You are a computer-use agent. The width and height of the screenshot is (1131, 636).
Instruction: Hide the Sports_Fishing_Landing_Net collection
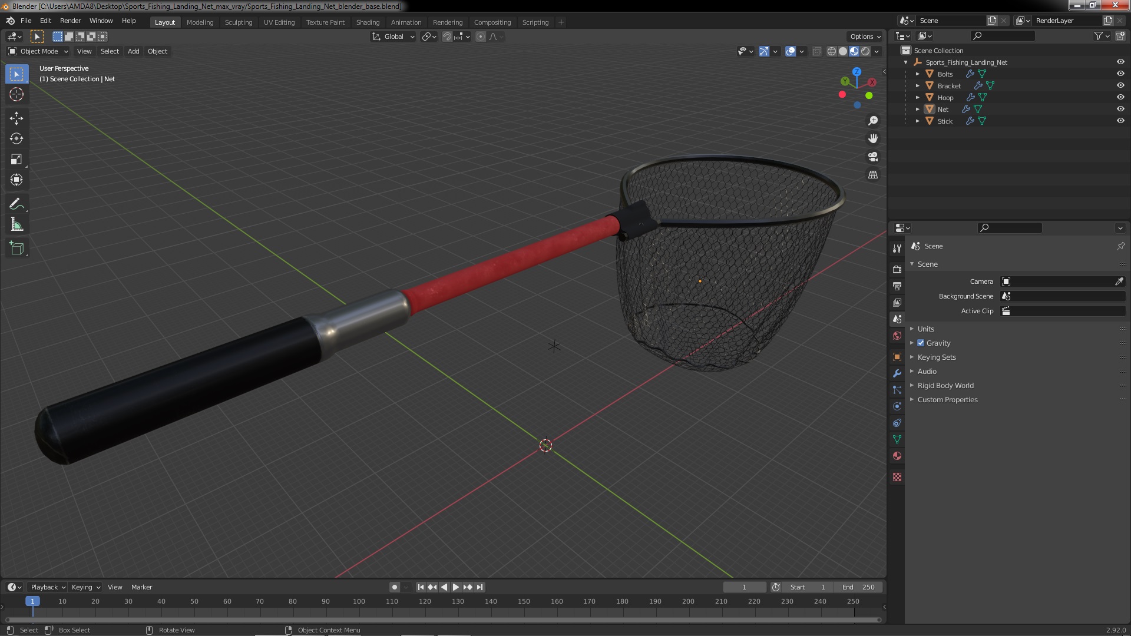[x=1120, y=62]
